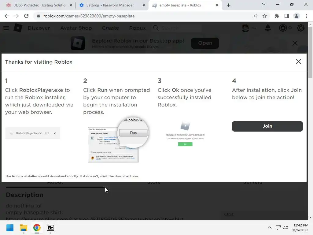Open Roblox notifications bell
The height and width of the screenshot is (235, 313).
point(268,28)
